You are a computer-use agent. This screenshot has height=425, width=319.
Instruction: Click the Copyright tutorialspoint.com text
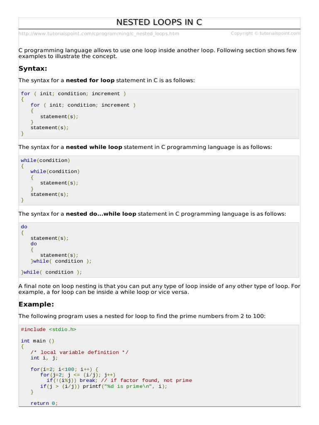[x=265, y=33]
